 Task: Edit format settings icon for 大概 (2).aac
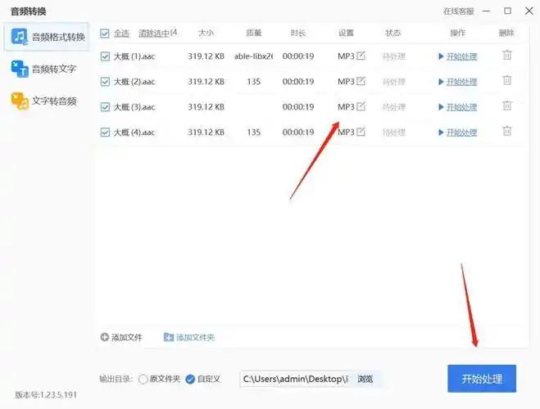[x=361, y=81]
